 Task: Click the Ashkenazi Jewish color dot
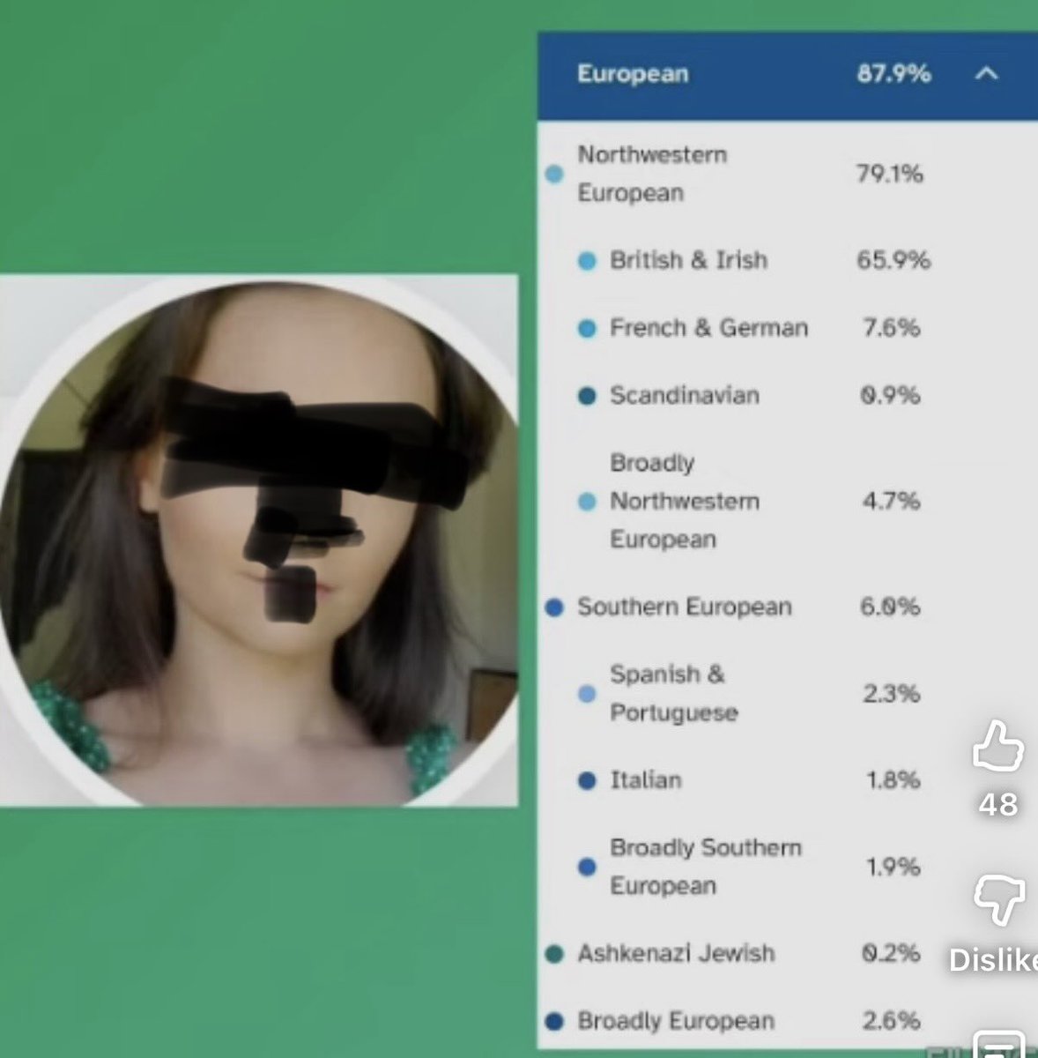(554, 954)
